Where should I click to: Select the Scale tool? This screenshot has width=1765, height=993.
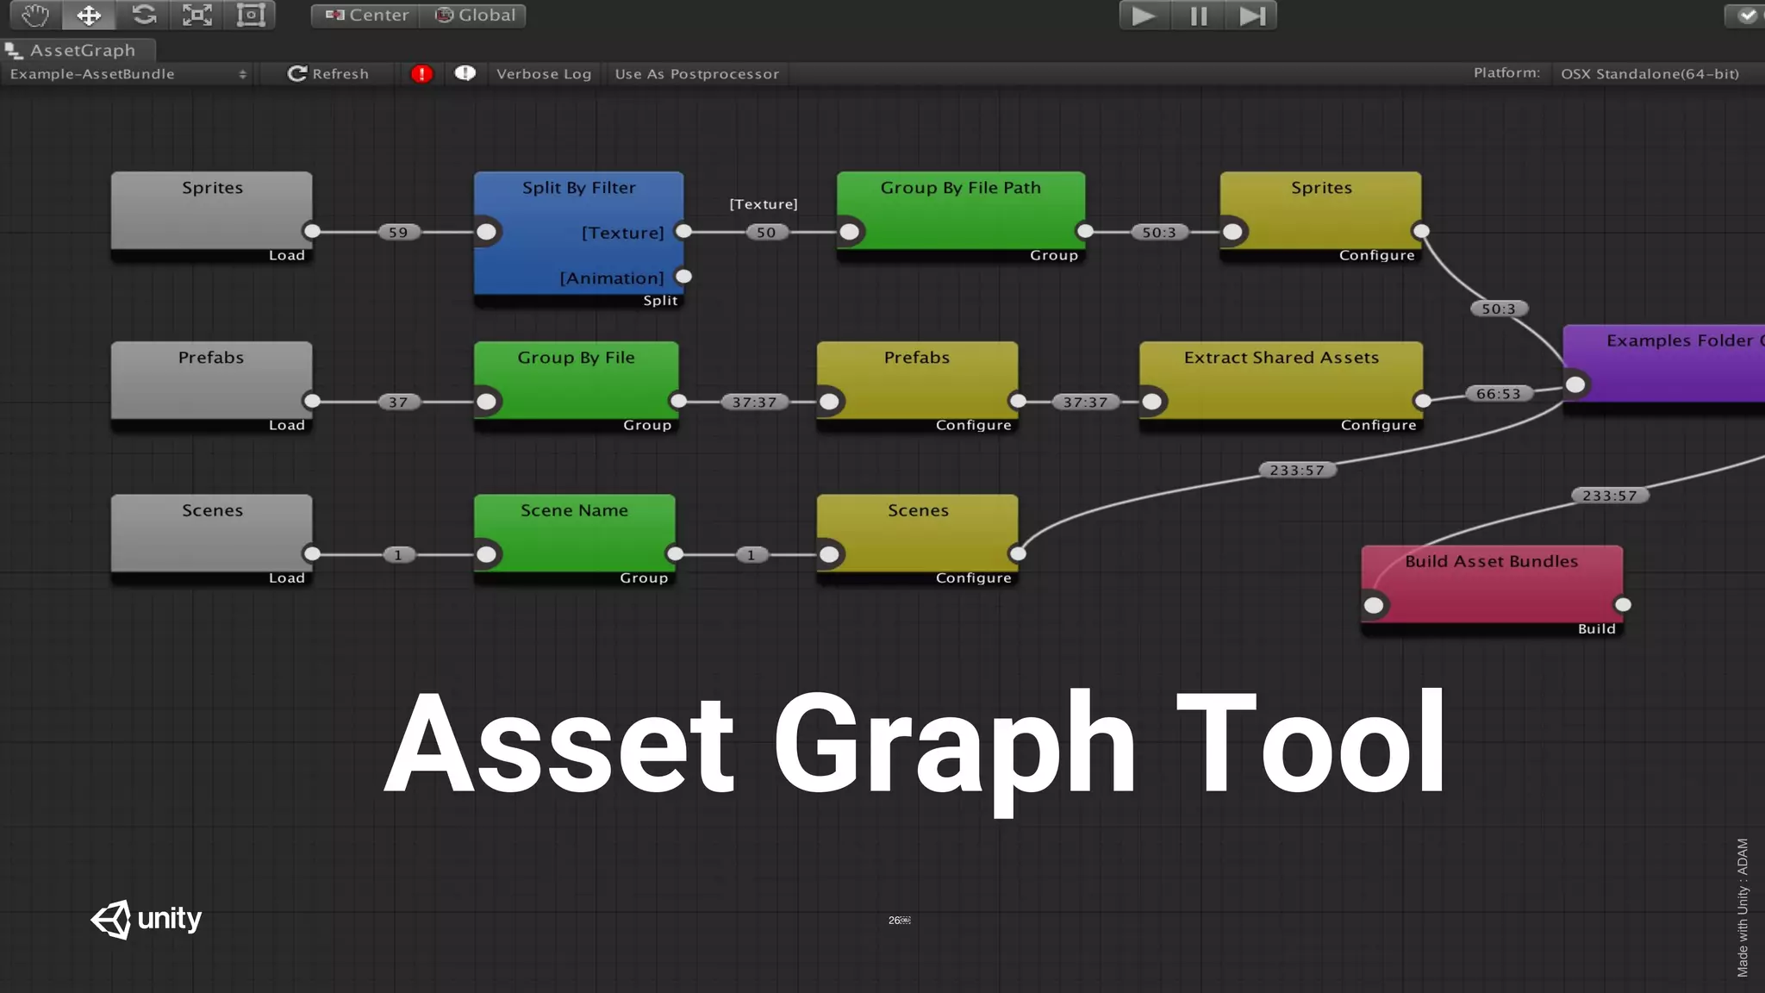pyautogui.click(x=197, y=15)
